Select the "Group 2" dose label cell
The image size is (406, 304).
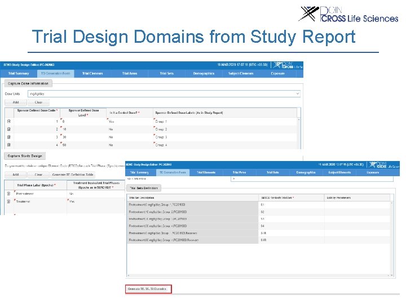point(225,129)
